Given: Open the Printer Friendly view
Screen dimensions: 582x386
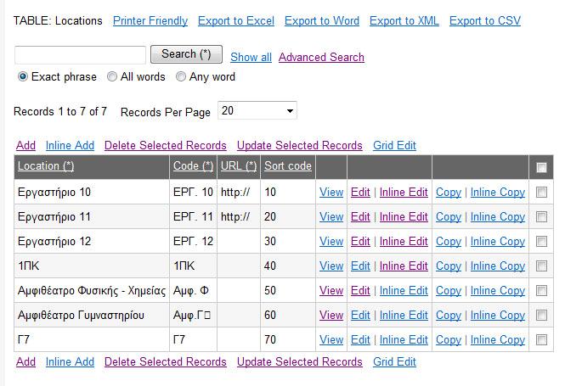Looking at the screenshot, I should tap(150, 20).
